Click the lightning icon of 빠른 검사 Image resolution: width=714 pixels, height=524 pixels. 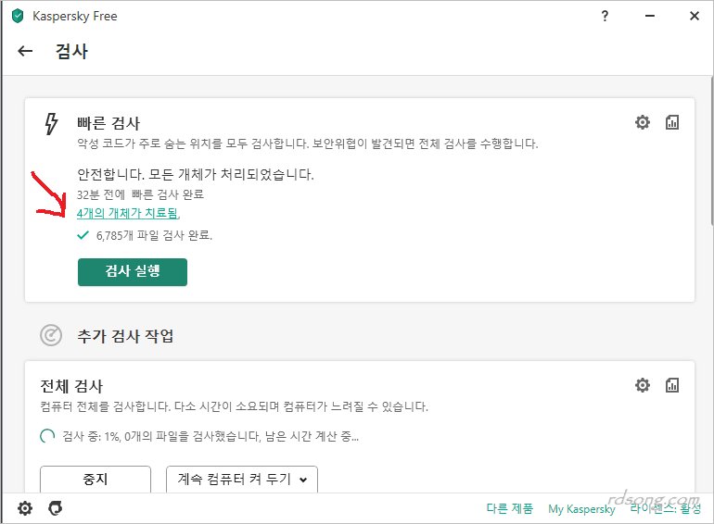point(52,124)
